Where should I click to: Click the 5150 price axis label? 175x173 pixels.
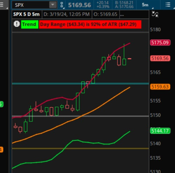tap(155, 115)
